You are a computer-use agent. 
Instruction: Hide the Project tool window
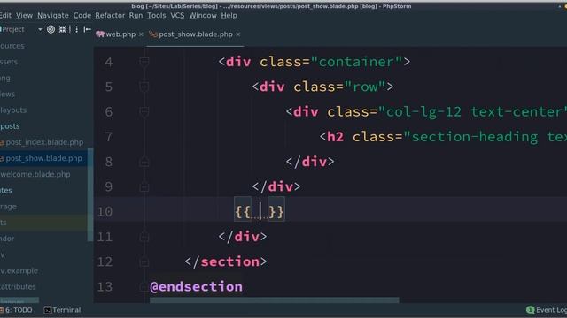point(87,29)
